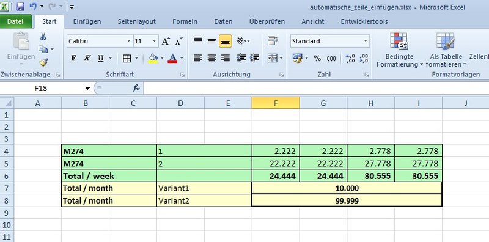Viewport: 489px width, 242px height.
Task: Apply the red font color
Action: coord(172,58)
